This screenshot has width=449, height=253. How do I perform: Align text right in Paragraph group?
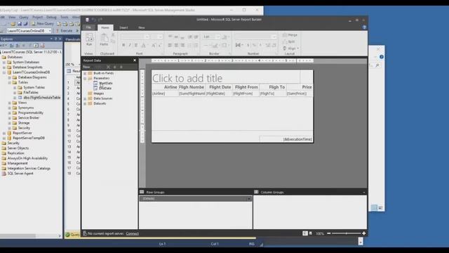coord(182,45)
